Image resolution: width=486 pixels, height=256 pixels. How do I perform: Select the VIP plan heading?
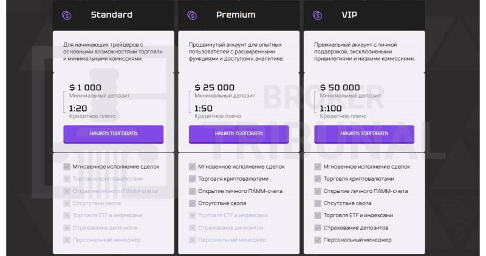tap(349, 15)
